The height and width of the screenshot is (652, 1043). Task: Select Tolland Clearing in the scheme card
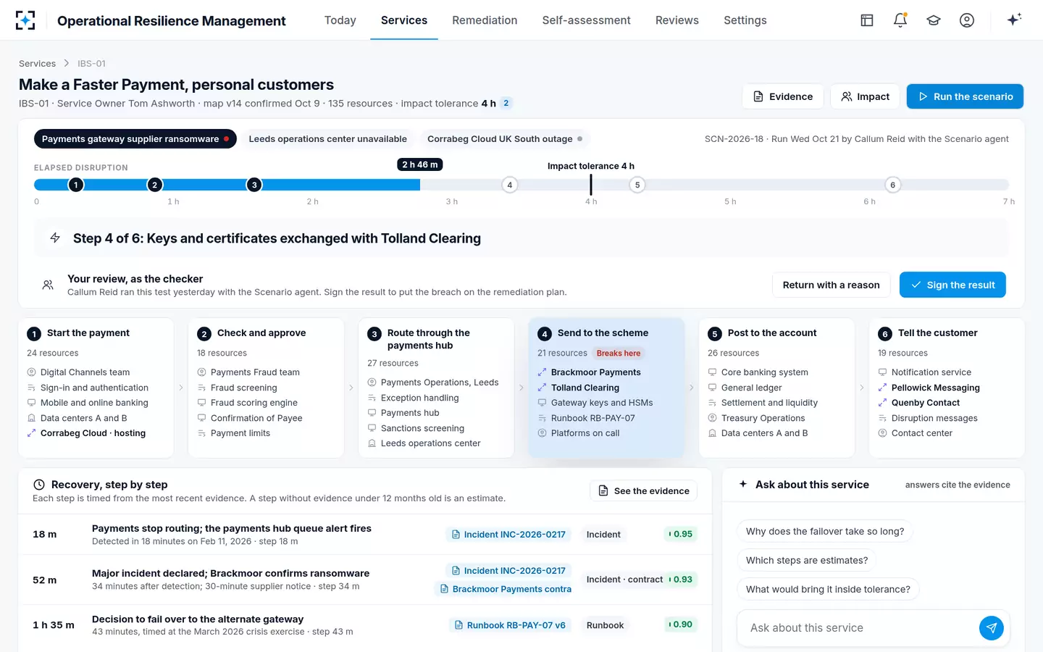(x=585, y=388)
